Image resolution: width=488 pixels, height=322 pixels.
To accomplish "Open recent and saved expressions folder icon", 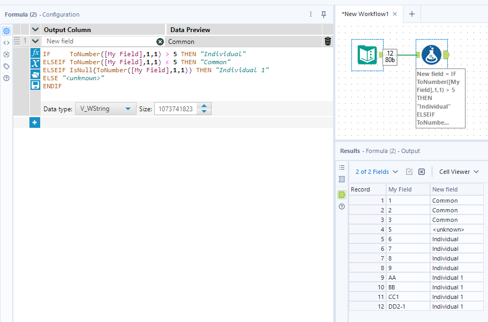I will [35, 74].
